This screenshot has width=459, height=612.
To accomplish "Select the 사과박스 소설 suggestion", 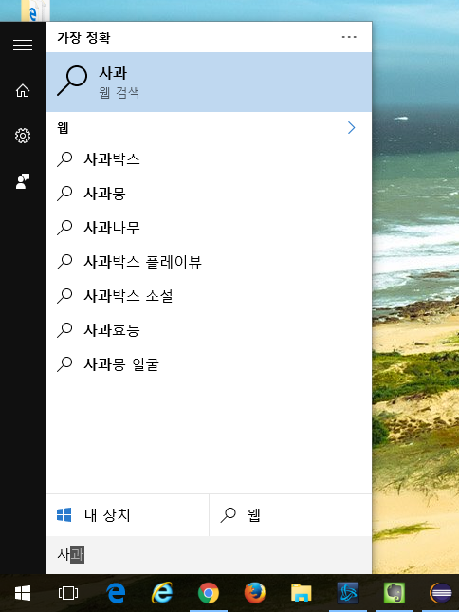I will coord(209,296).
